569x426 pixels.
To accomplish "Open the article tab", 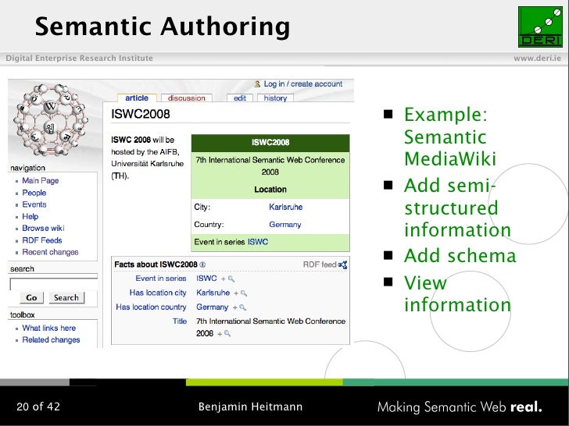I will click(137, 98).
